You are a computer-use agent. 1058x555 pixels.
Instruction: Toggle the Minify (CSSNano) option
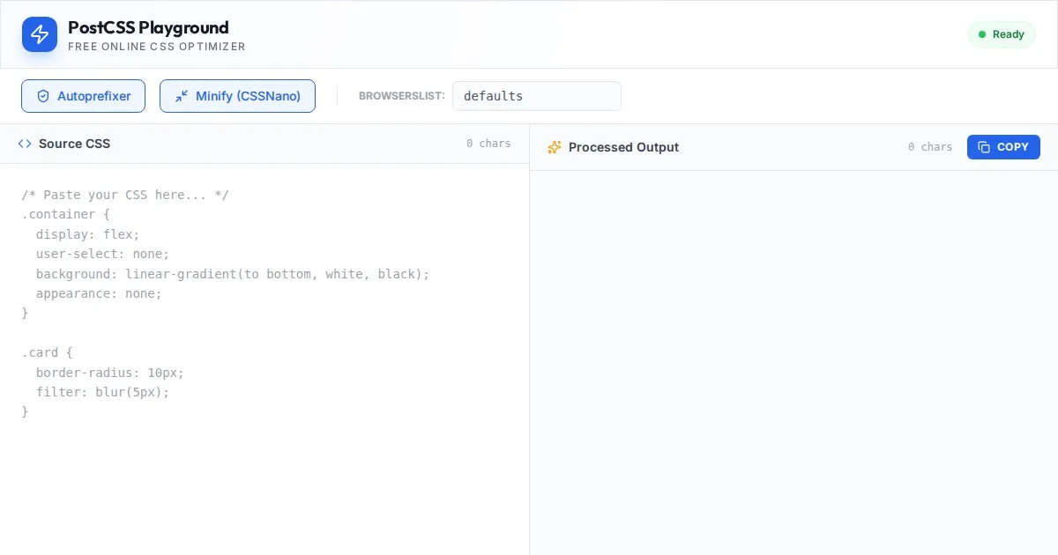tap(237, 96)
